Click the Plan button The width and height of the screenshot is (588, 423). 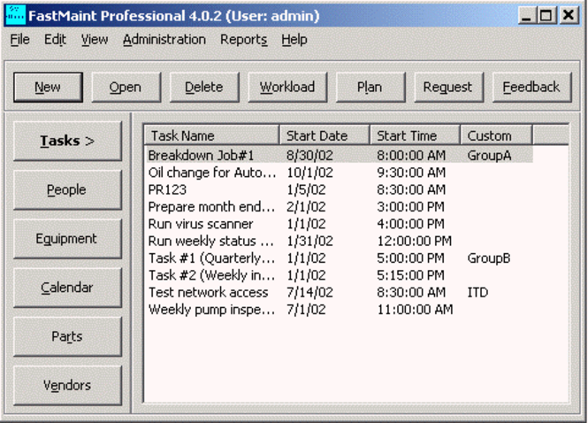tap(370, 87)
